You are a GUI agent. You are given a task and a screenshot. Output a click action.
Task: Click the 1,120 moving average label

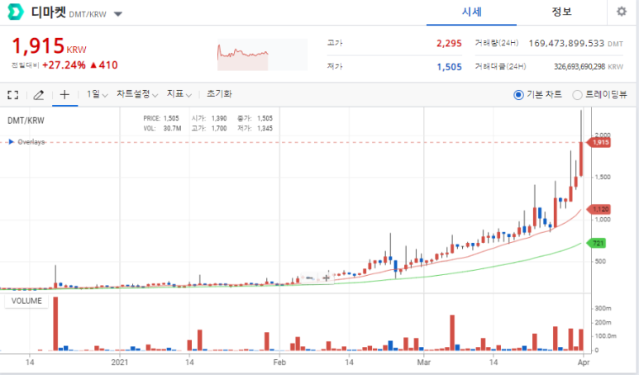(598, 209)
